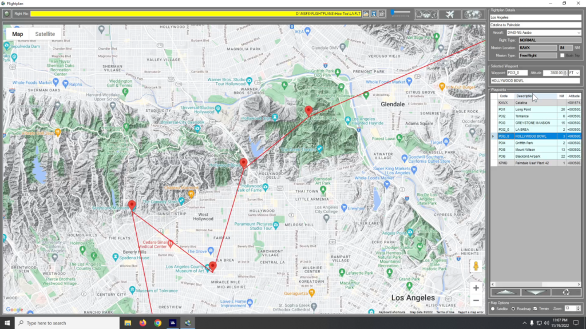The image size is (586, 329).
Task: Move waypoint down with the downward triangle button
Action: click(x=536, y=292)
